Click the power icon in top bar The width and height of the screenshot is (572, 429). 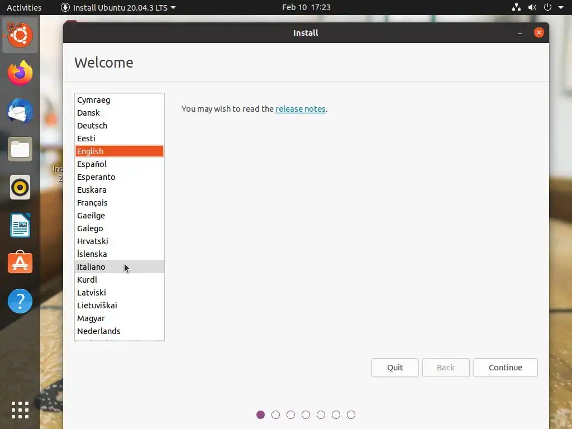(x=547, y=7)
